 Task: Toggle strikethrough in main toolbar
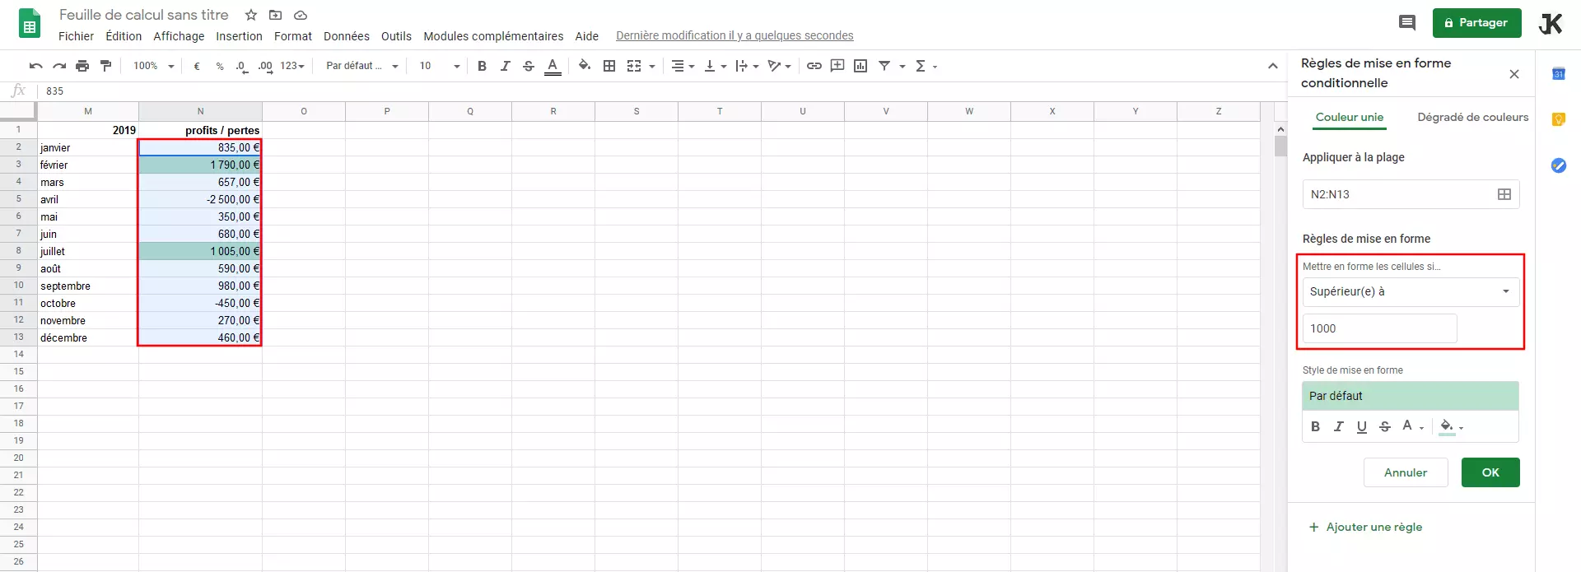point(529,66)
